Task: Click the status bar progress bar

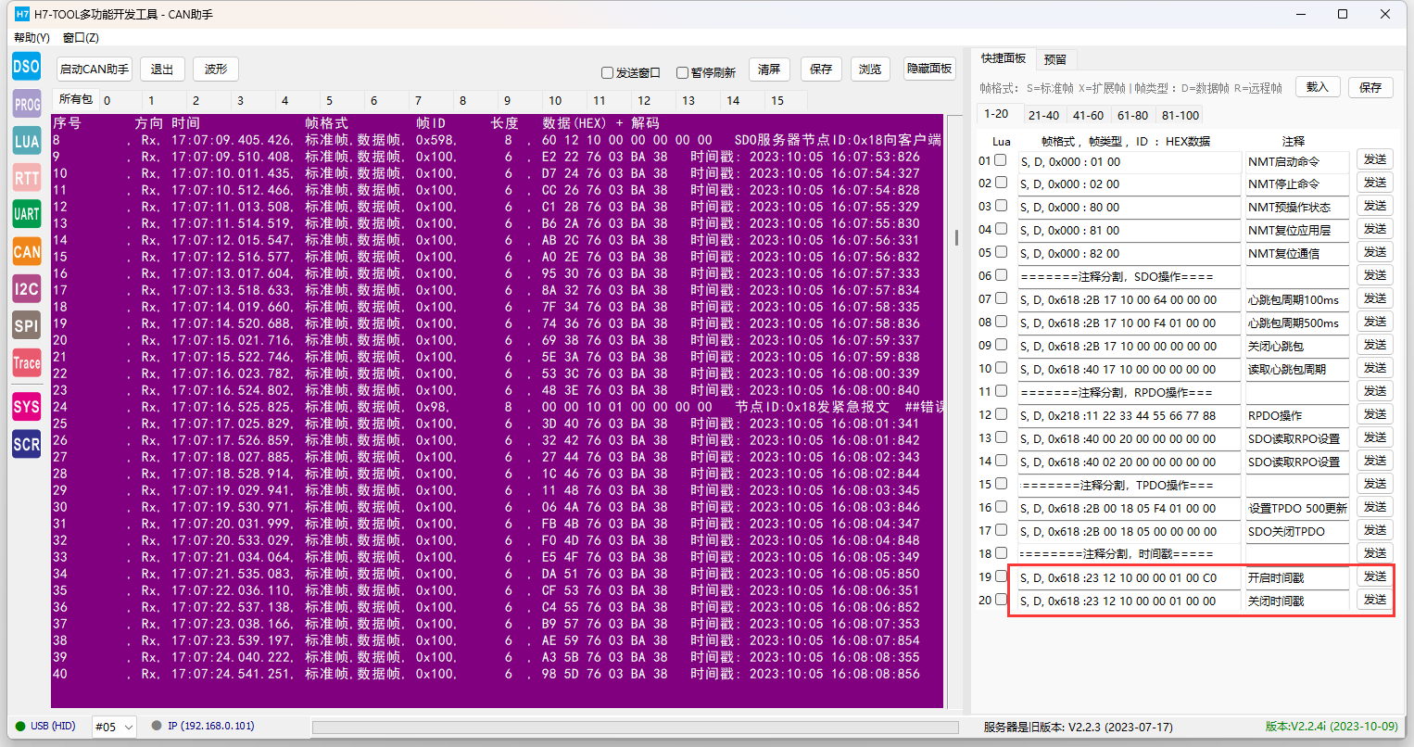Action: (636, 728)
